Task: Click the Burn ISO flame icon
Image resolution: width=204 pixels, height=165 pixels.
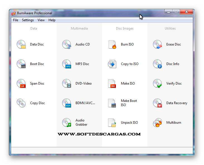Action: pyautogui.click(x=112, y=44)
